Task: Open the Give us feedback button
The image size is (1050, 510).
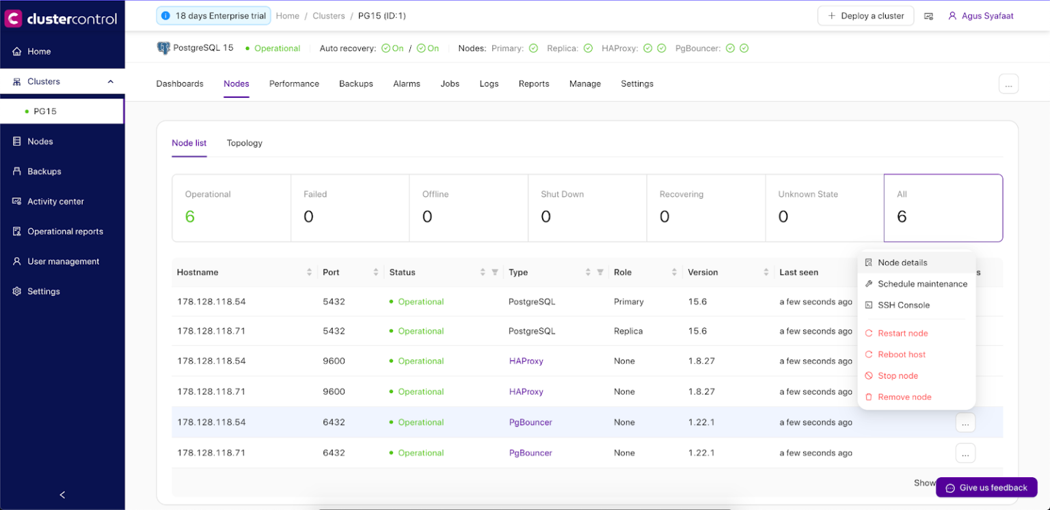Action: [x=986, y=487]
